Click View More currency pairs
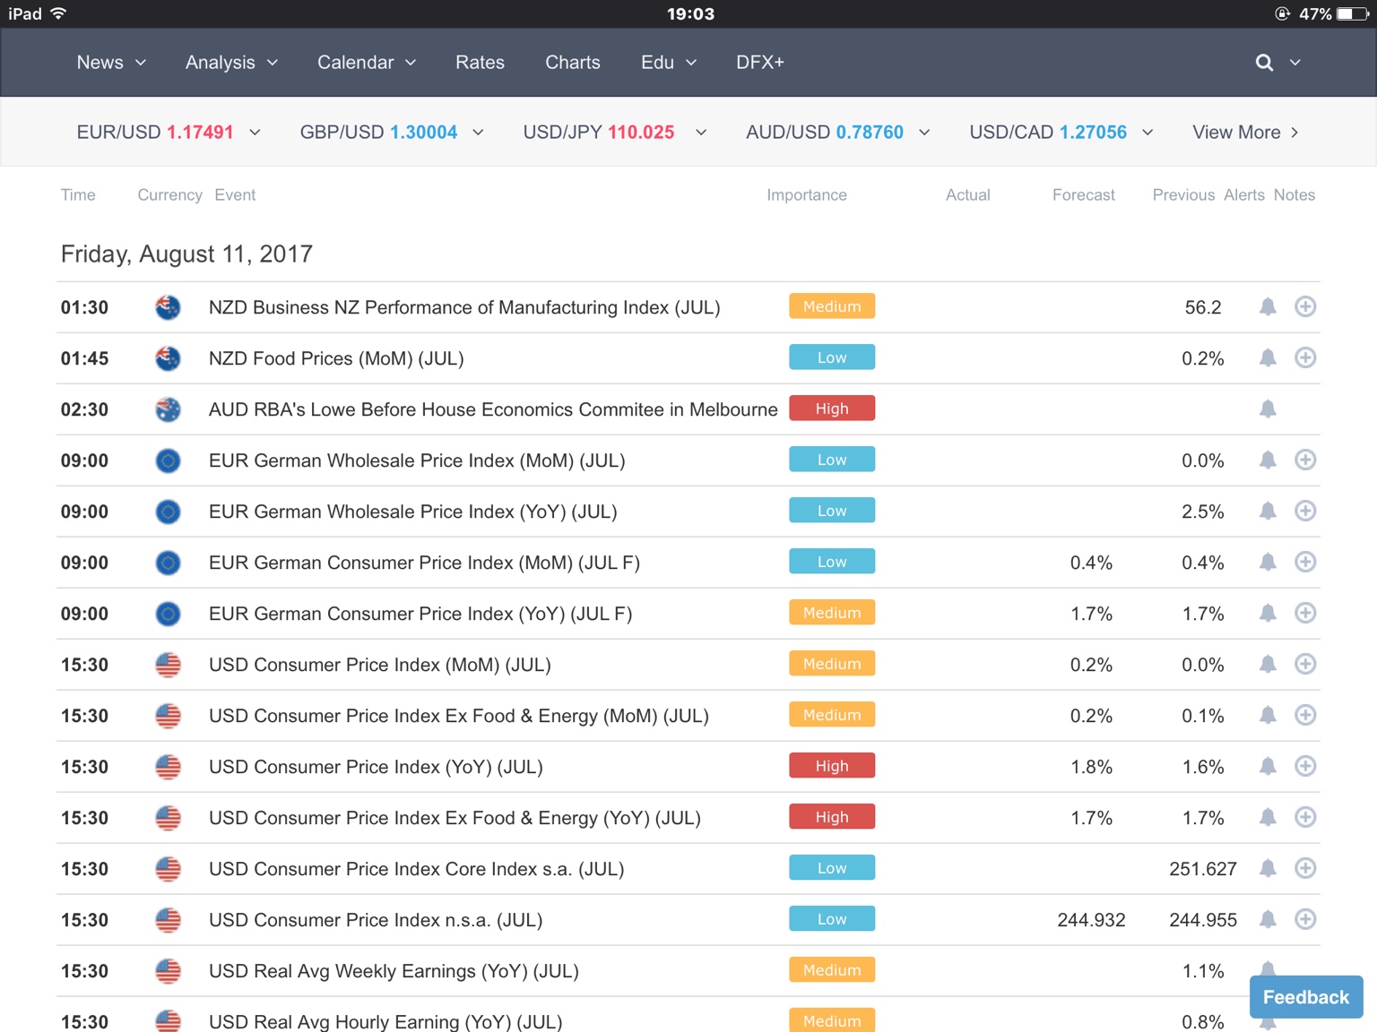 pyautogui.click(x=1244, y=133)
